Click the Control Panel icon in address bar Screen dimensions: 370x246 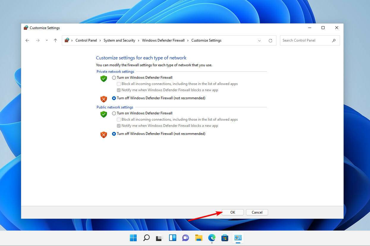click(x=67, y=40)
